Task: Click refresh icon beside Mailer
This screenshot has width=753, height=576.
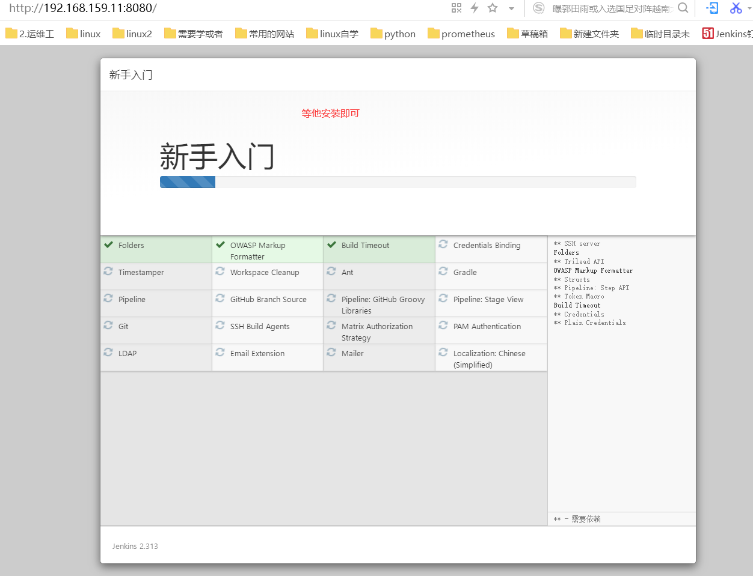Action: click(x=331, y=352)
